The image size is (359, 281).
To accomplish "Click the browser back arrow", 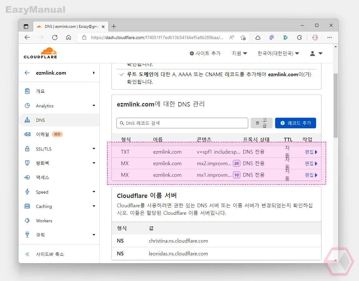I will point(27,37).
